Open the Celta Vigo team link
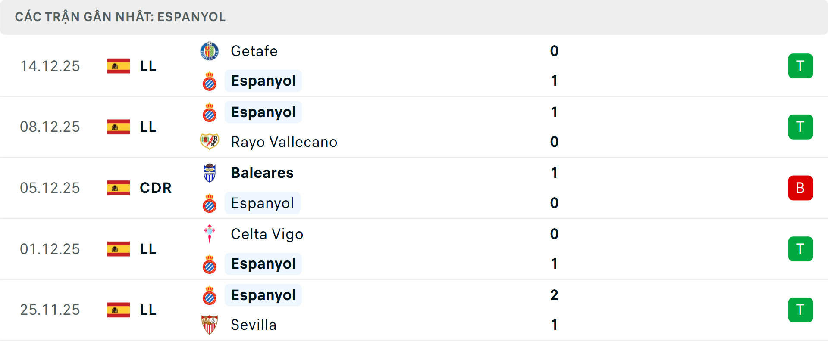Viewport: 828px width, 341px height. pos(267,234)
